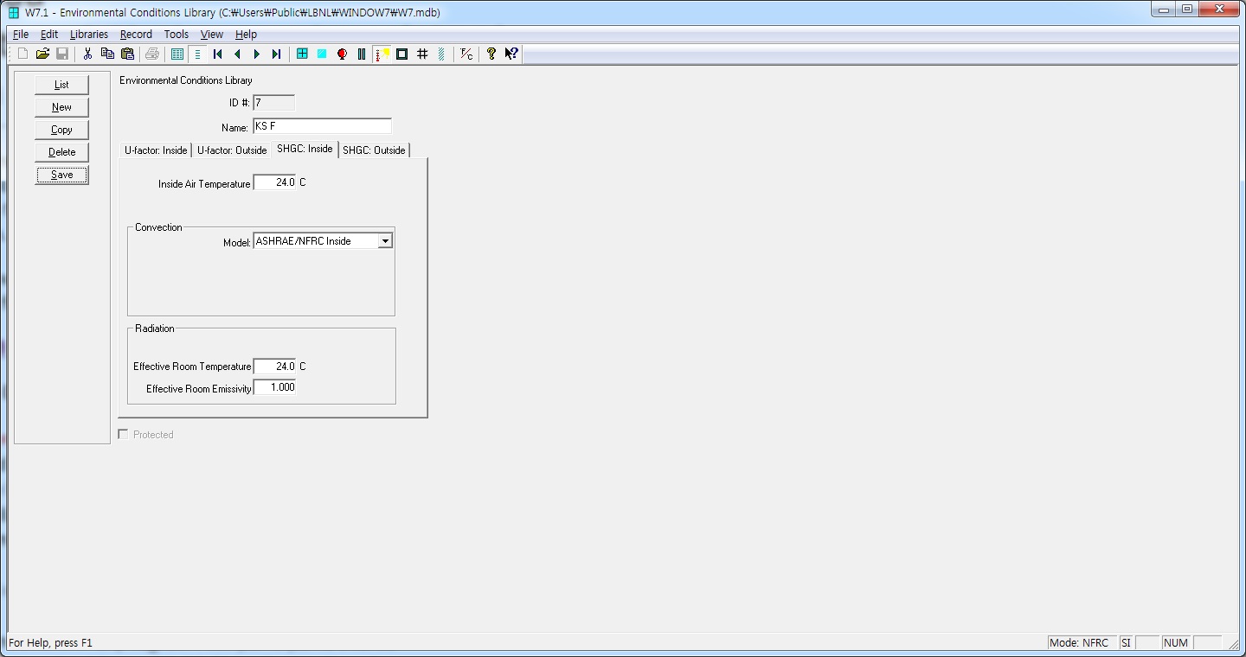The height and width of the screenshot is (657, 1246).
Task: Expand the Convection Model dropdown
Action: (385, 241)
